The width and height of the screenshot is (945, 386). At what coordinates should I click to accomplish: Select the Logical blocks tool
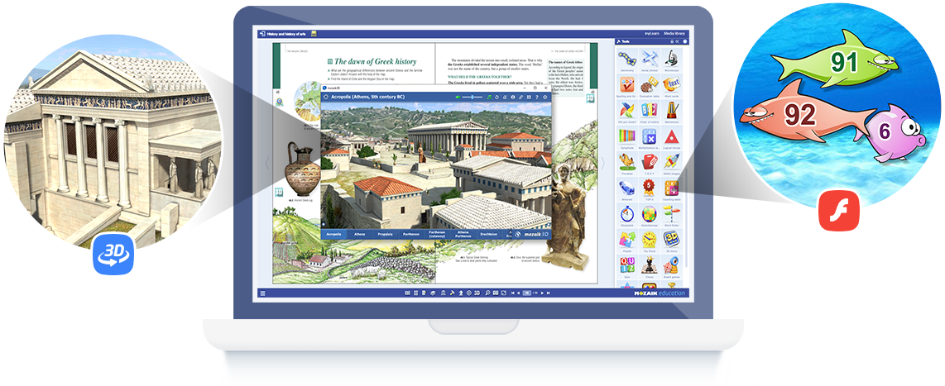pos(673,136)
